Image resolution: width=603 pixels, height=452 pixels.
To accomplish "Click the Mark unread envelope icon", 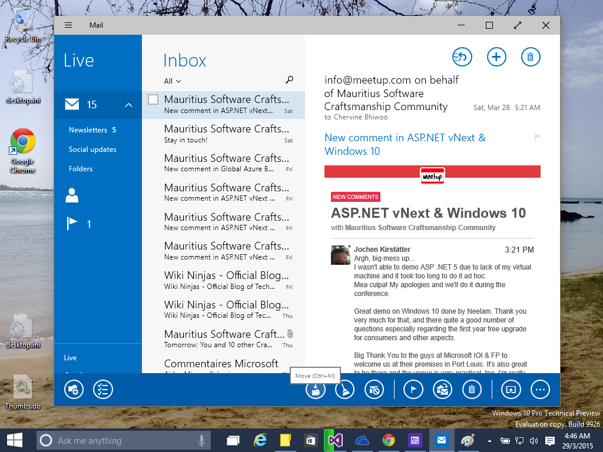I will coord(442,390).
